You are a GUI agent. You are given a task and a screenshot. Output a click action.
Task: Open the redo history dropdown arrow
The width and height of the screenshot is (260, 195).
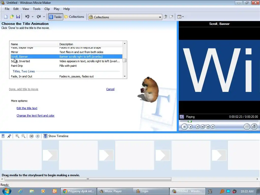(44, 17)
